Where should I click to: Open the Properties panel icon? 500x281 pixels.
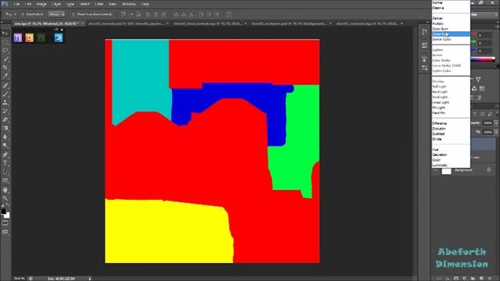424,45
